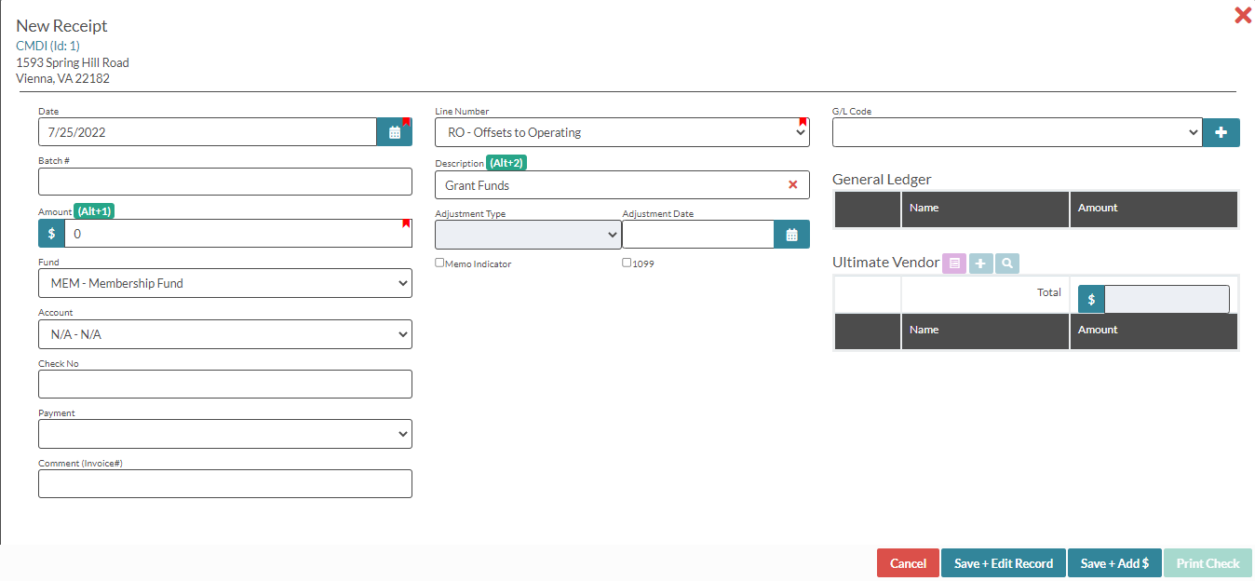Toggle the Memo Indicator checkbox
Screen dimensions: 1255x581
tap(439, 263)
